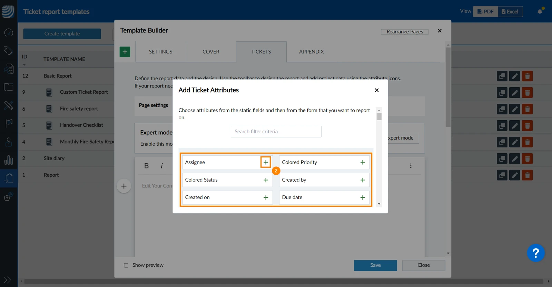Viewport: 552px width, 287px height.
Task: Export view as Excel
Action: [510, 11]
